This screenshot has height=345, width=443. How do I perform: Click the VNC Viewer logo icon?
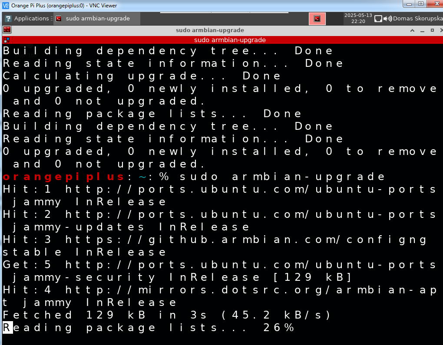coord(5,5)
